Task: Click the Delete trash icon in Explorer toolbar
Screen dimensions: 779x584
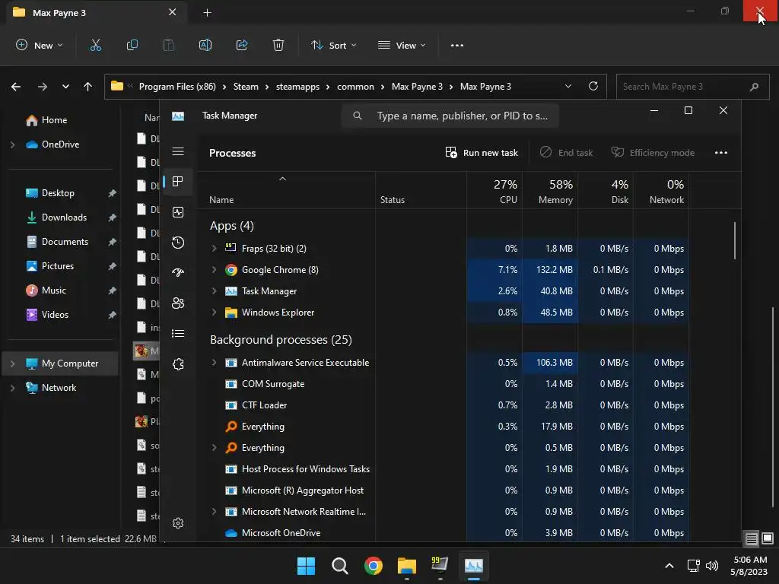Action: tap(278, 45)
